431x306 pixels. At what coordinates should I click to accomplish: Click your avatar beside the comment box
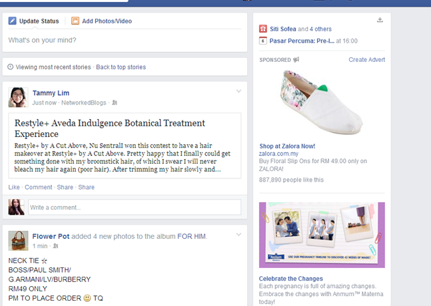(16, 207)
